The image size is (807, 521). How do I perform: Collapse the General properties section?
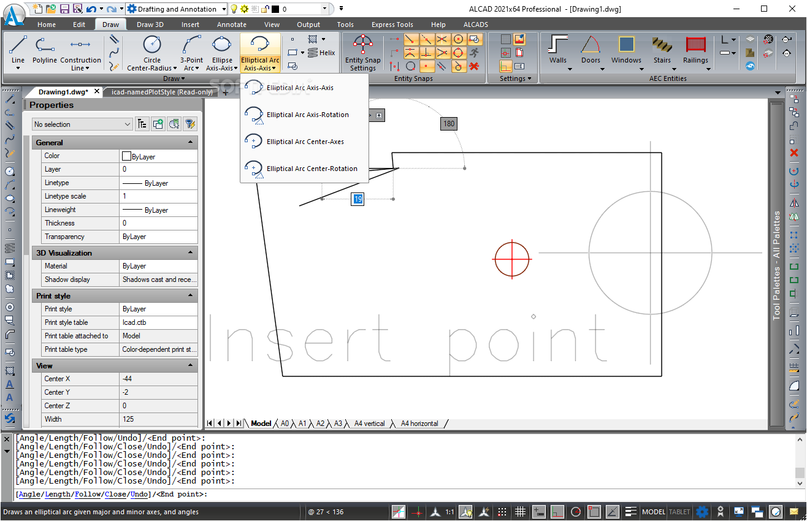point(191,142)
